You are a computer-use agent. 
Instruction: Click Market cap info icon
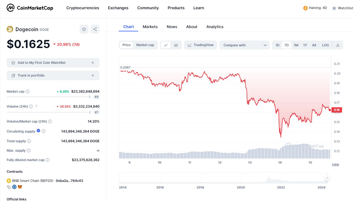(x=28, y=92)
